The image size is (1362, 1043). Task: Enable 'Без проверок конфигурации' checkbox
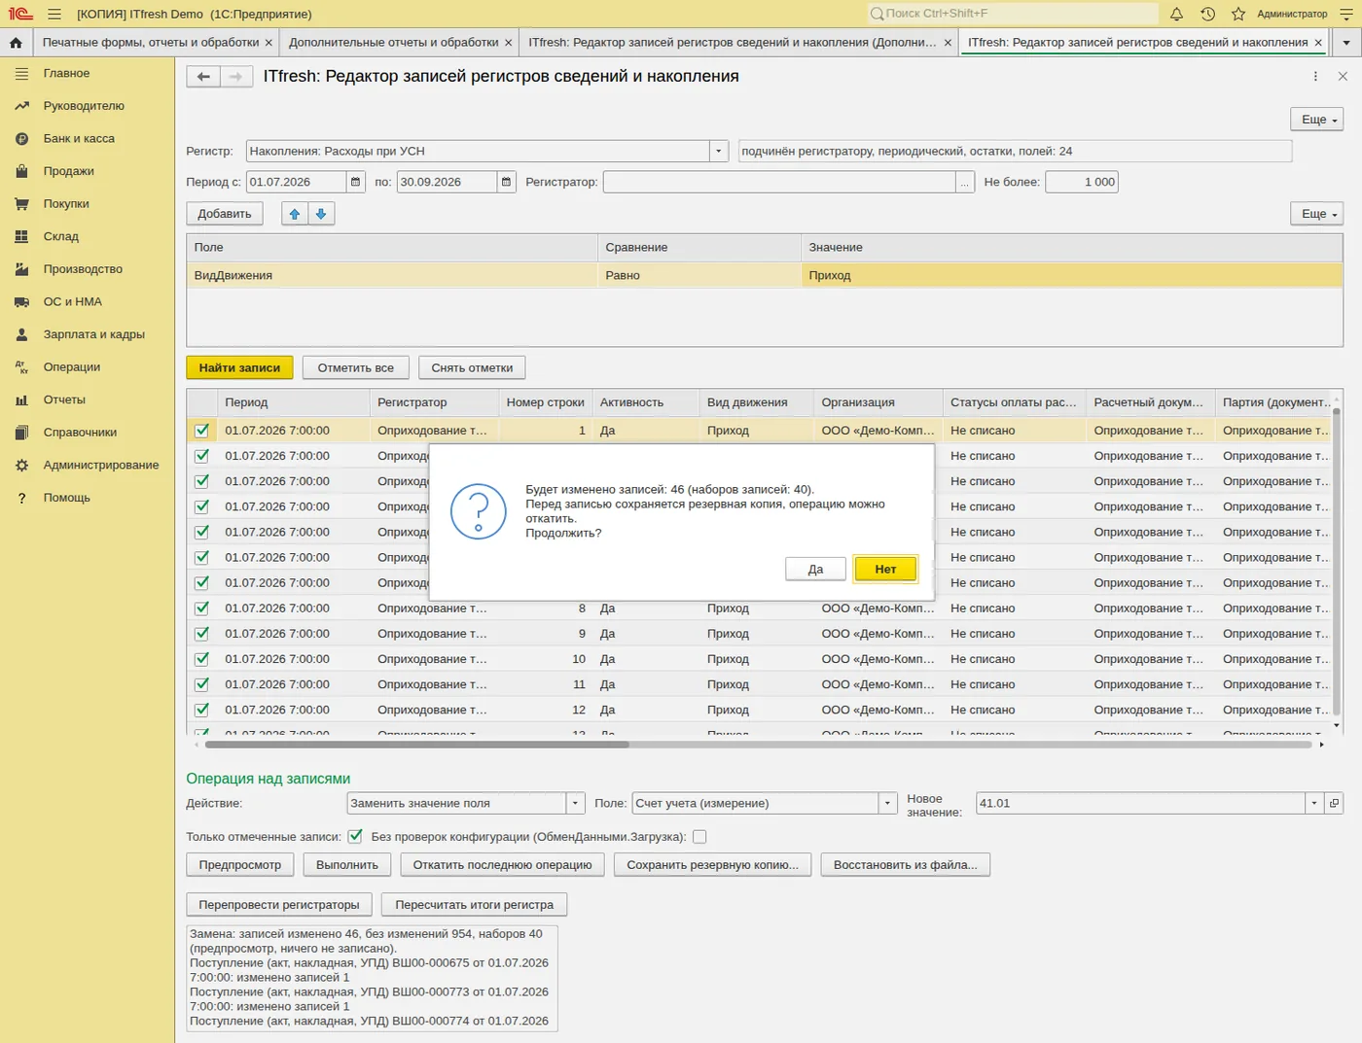pyautogui.click(x=699, y=836)
